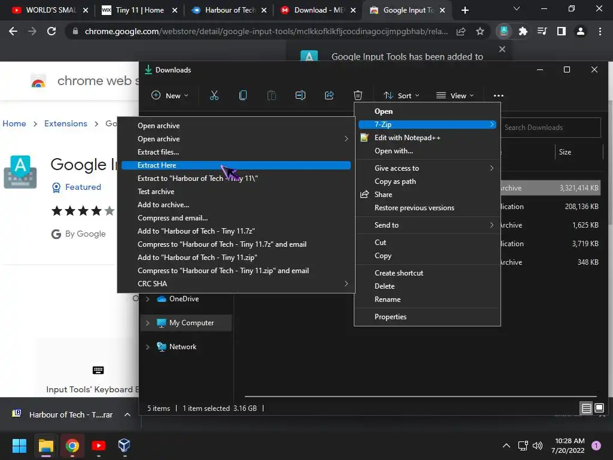The image size is (613, 460).
Task: Toggle Chrome side panel icon
Action: tap(561, 31)
